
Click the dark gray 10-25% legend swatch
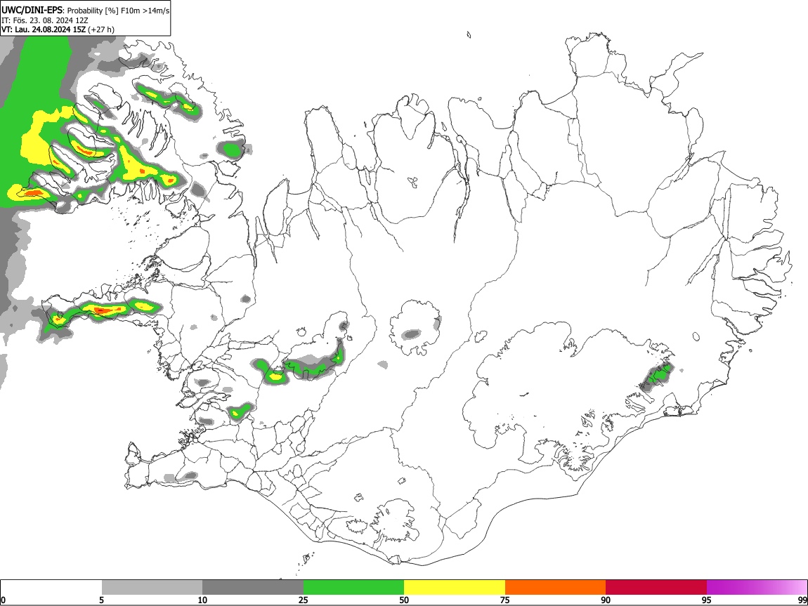pyautogui.click(x=253, y=588)
